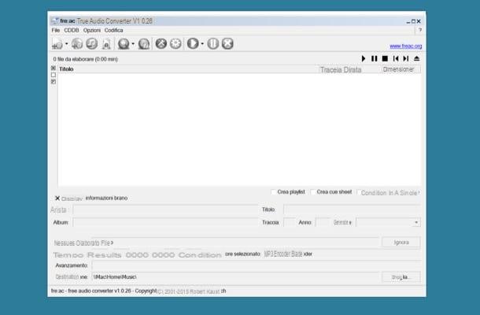Image resolution: width=480 pixels, height=315 pixels.
Task: Open the start encoding dropdown arrow
Action: click(x=202, y=44)
